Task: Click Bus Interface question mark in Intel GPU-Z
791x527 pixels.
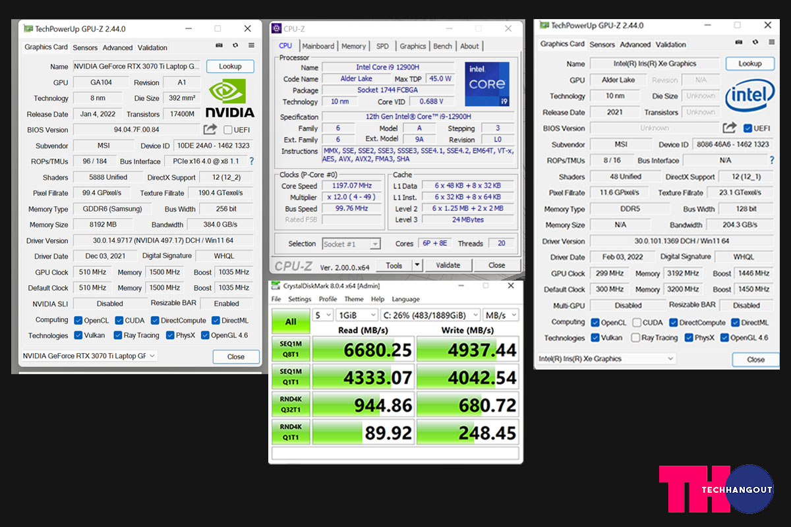Action: pos(772,160)
